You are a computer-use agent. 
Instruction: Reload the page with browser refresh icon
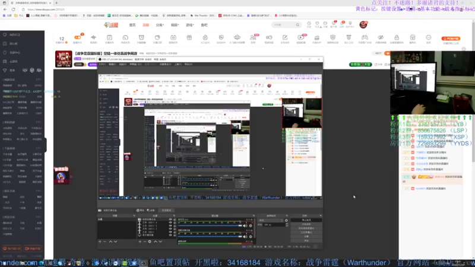(x=14, y=9)
